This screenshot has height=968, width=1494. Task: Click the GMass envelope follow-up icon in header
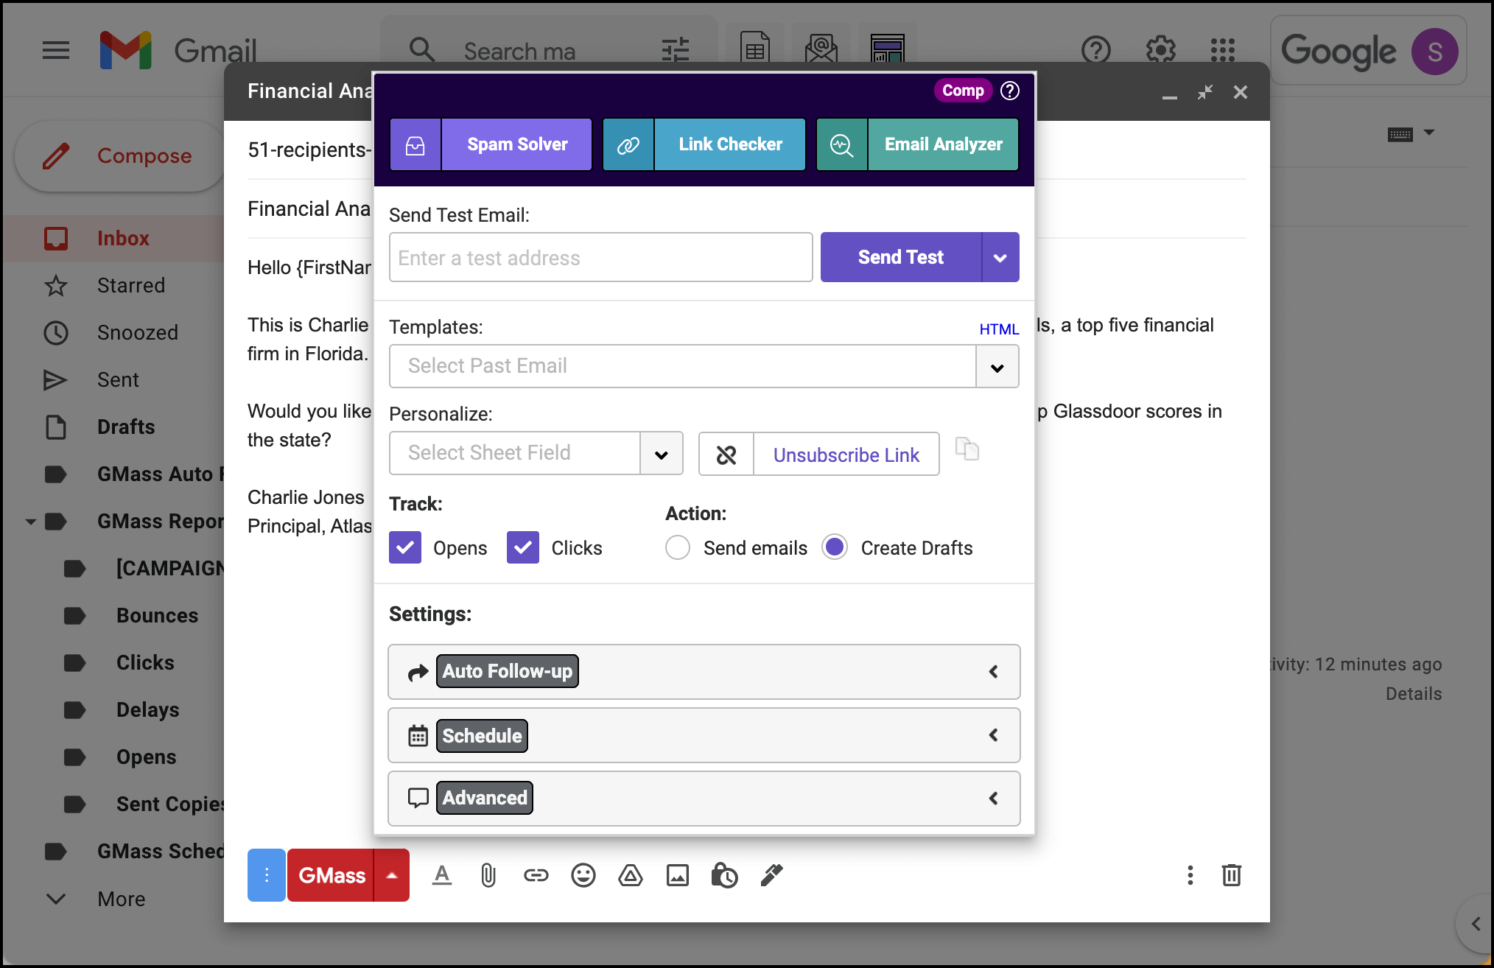[821, 49]
